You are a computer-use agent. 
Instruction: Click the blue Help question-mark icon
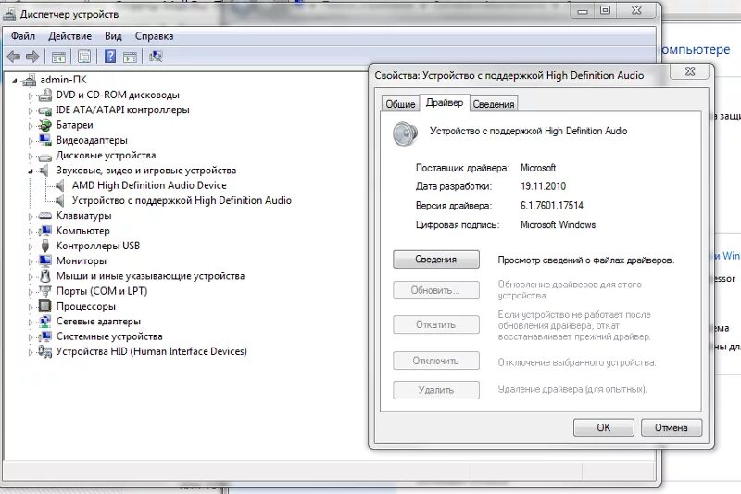click(110, 57)
